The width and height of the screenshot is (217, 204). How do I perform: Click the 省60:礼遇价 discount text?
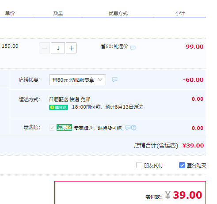click(x=114, y=46)
